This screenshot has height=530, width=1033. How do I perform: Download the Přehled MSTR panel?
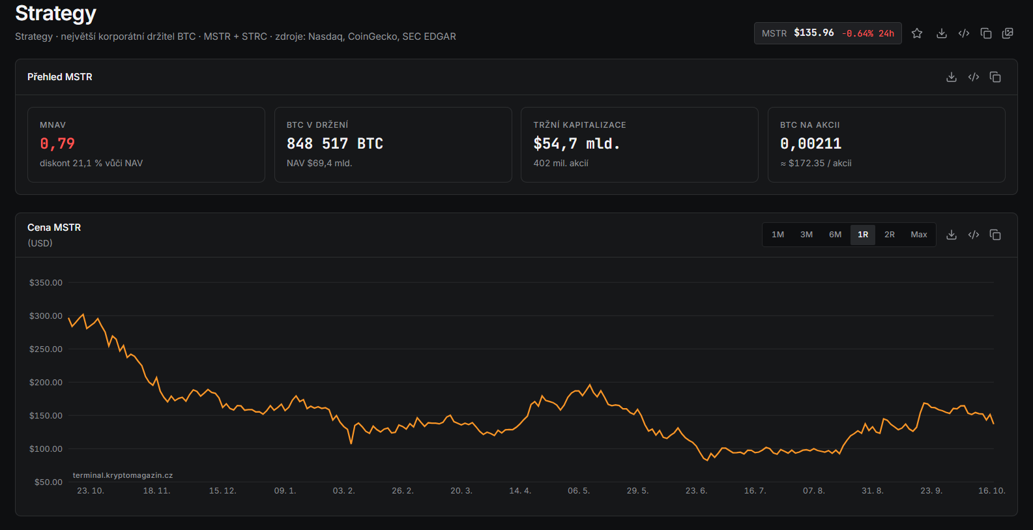click(952, 77)
